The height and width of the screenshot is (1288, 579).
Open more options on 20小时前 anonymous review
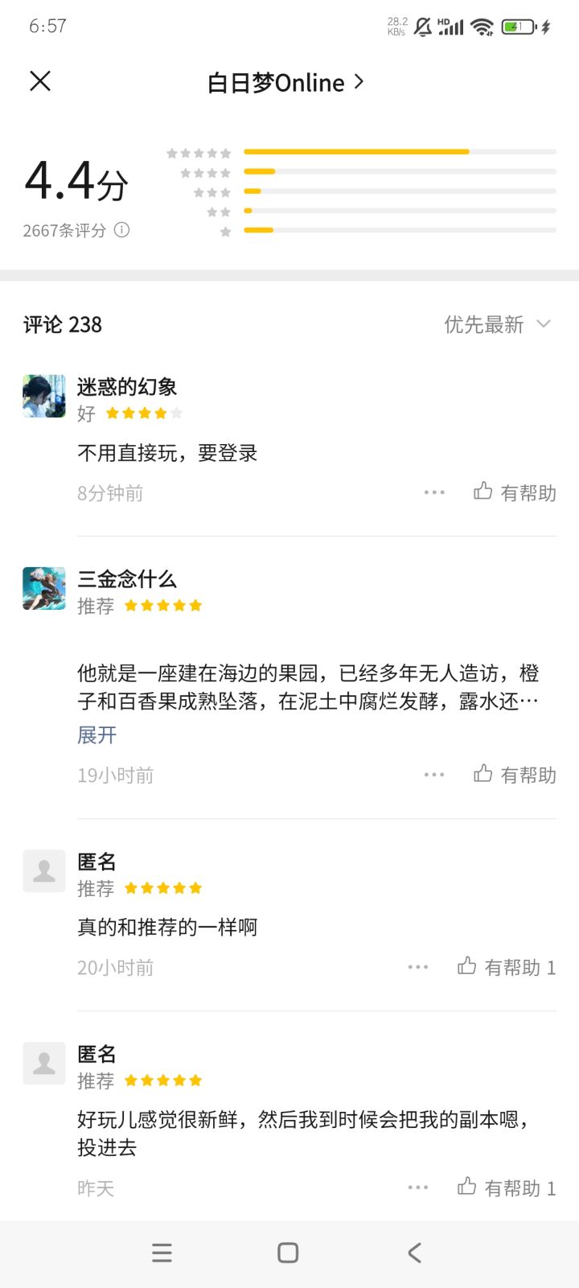click(x=418, y=967)
